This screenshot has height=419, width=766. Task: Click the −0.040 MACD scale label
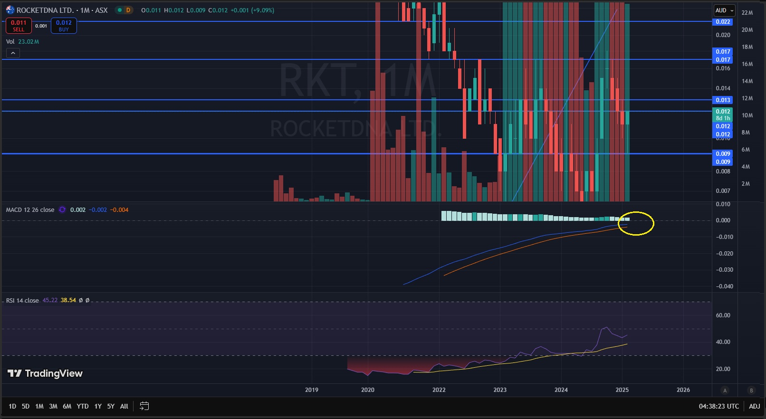pyautogui.click(x=725, y=286)
